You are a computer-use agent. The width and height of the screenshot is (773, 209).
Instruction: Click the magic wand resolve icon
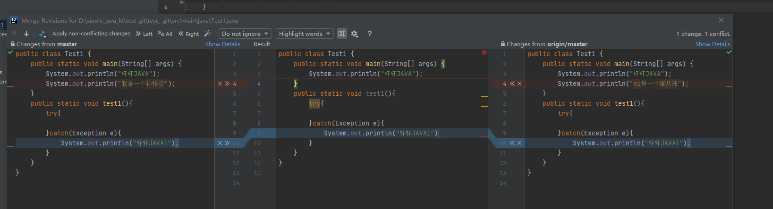pyautogui.click(x=207, y=33)
